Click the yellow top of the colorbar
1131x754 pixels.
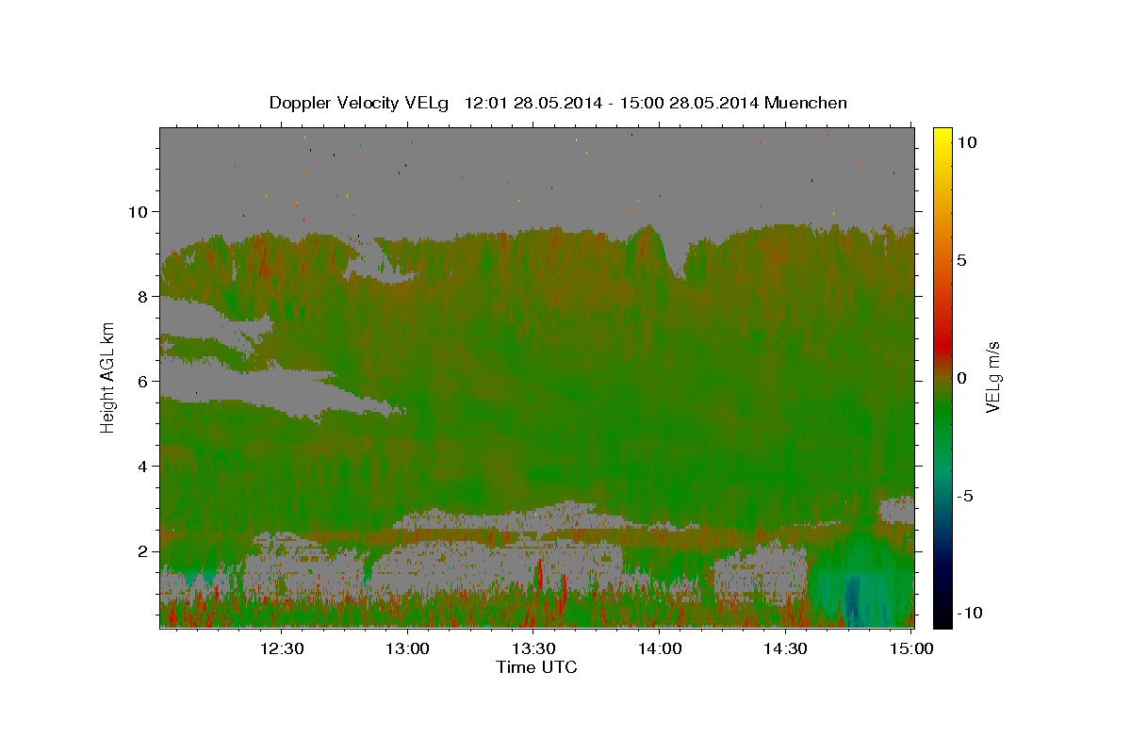[942, 135]
